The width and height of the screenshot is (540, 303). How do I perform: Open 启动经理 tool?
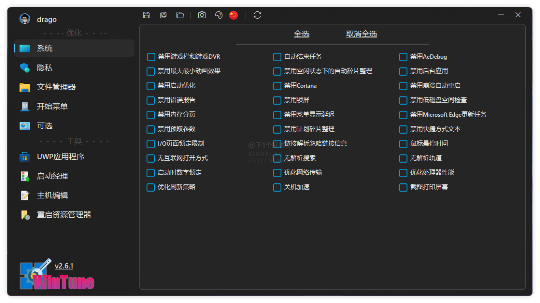click(x=74, y=176)
